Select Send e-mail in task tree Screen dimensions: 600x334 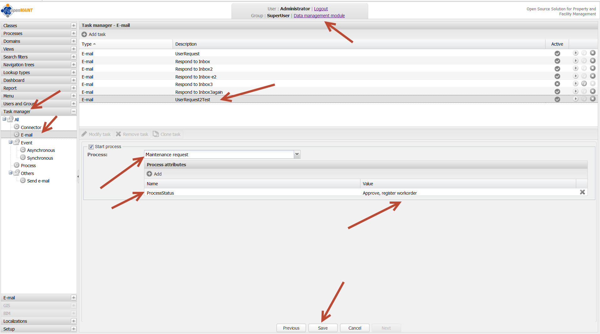[38, 181]
